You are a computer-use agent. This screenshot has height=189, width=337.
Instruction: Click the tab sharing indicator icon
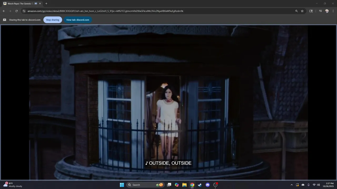[4, 20]
